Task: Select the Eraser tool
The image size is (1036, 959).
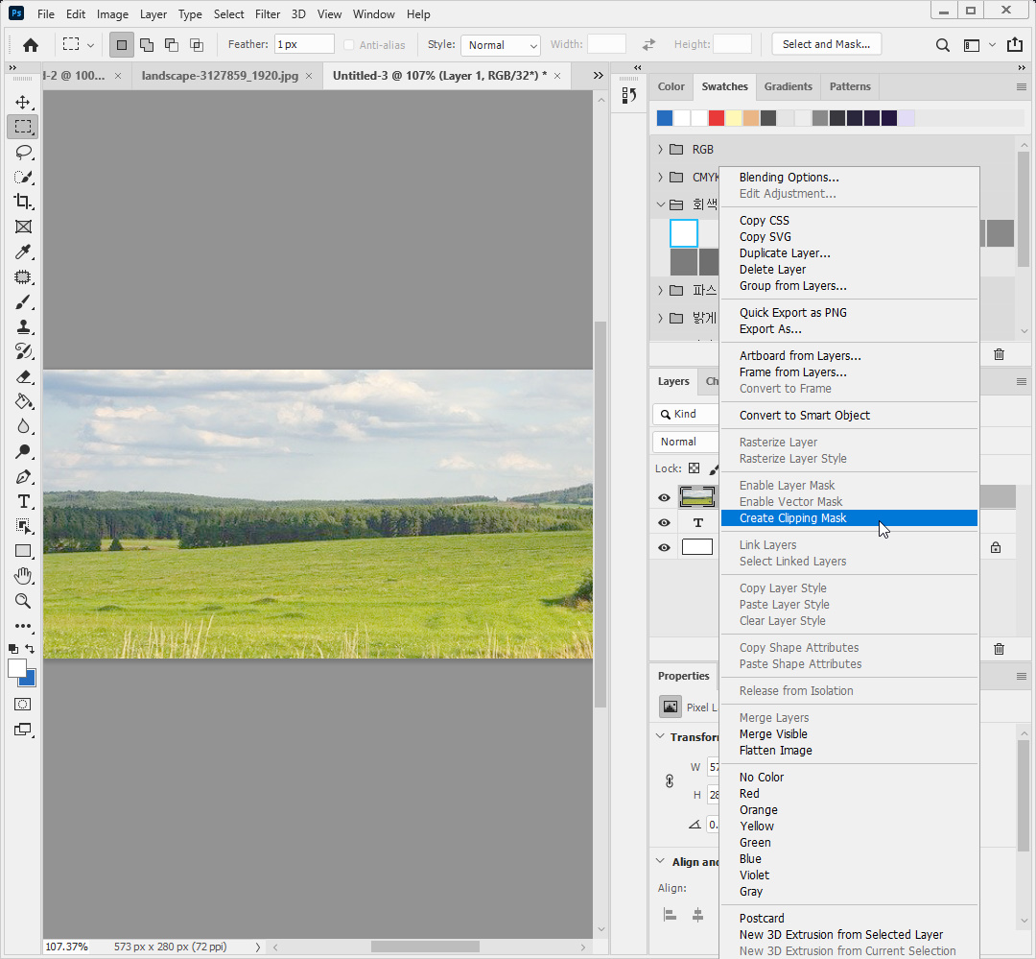Action: pos(23,377)
